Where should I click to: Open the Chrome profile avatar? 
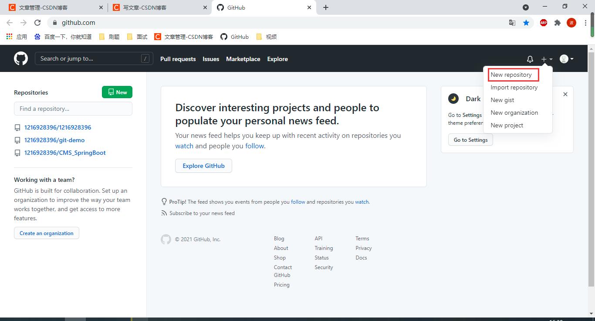click(571, 23)
